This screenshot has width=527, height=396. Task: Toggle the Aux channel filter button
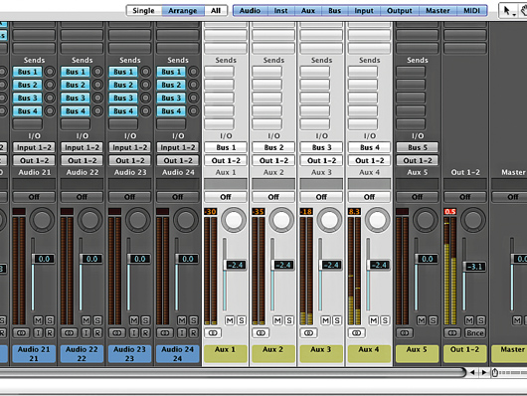coord(308,11)
